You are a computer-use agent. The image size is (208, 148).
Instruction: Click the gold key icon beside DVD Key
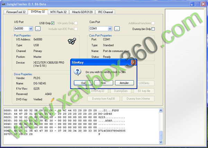(x=53, y=100)
